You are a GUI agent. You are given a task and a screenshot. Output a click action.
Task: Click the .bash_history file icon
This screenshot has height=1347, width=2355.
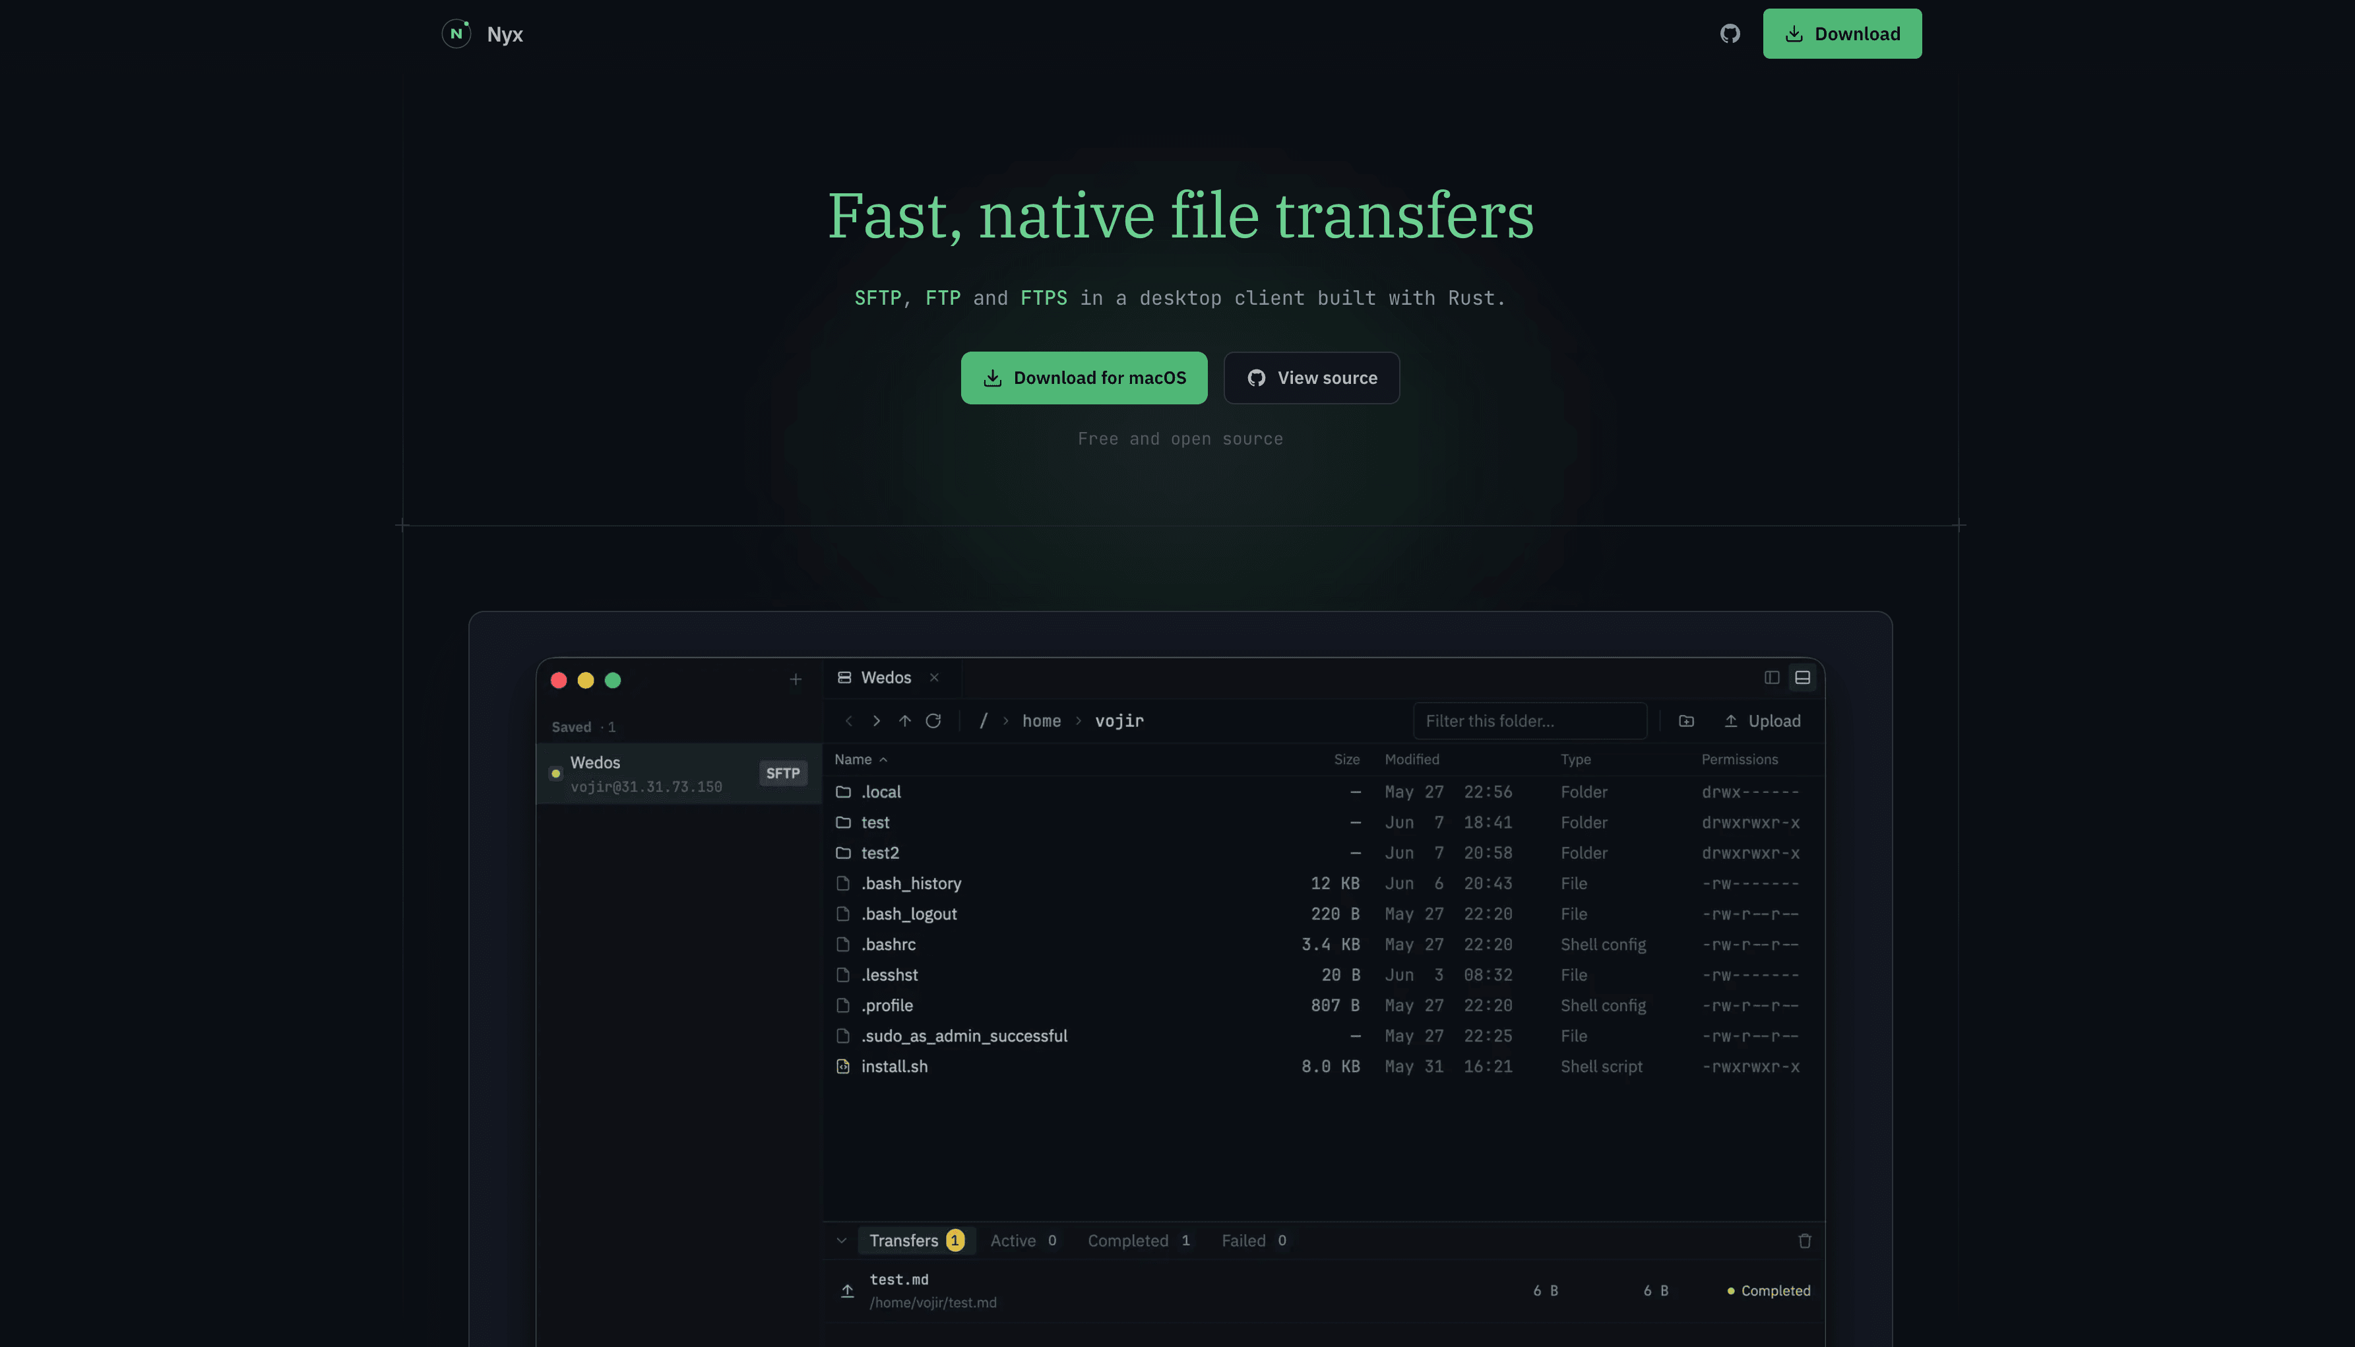tap(844, 883)
